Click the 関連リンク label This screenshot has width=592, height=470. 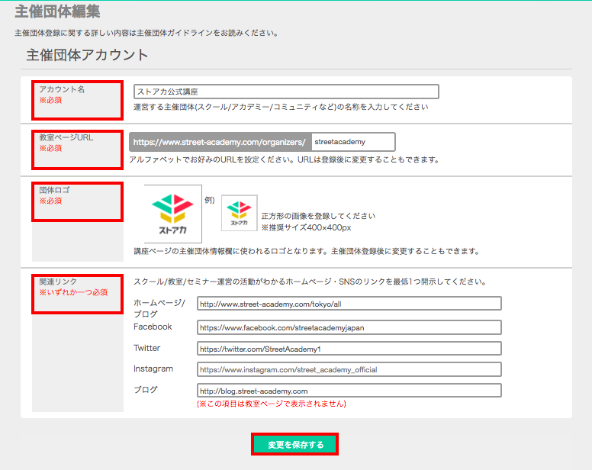tap(58, 282)
